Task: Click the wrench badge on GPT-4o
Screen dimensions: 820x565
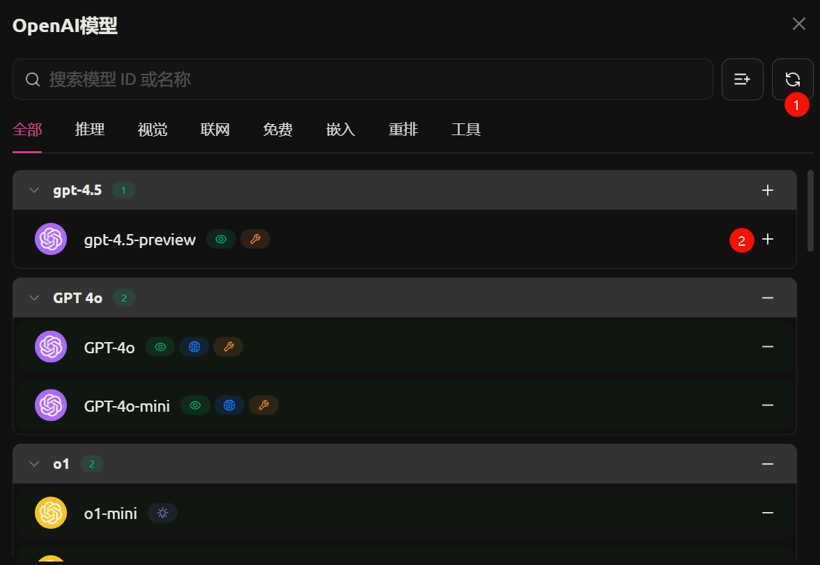Action: (x=228, y=347)
